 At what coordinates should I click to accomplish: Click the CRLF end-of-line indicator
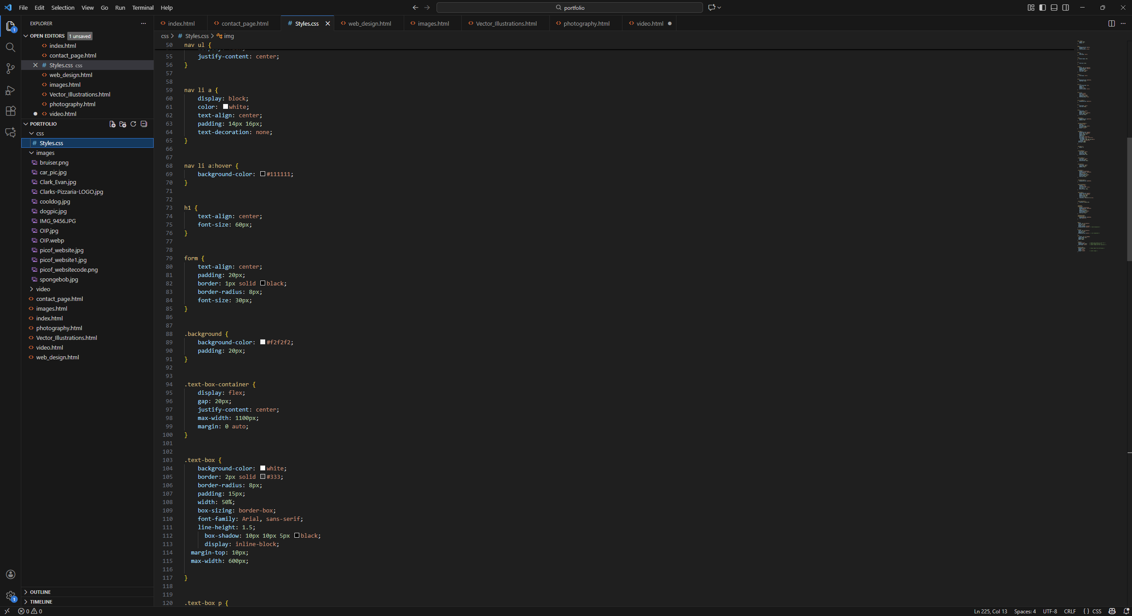(x=1070, y=611)
